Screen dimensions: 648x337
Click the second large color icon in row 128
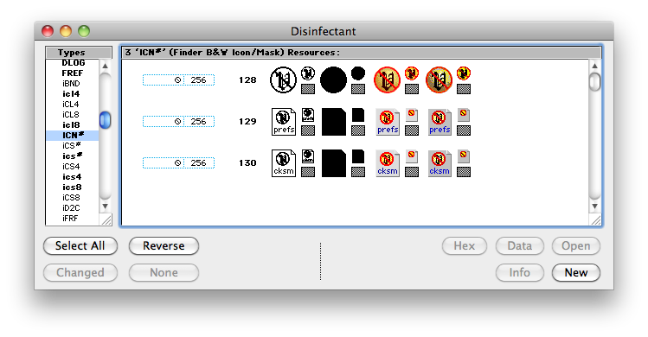[439, 79]
